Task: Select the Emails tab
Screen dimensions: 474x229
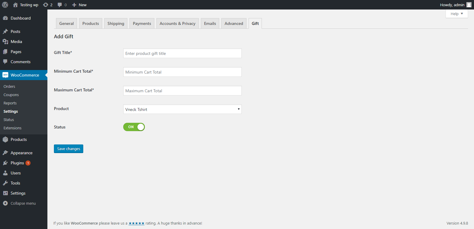Action: (x=210, y=23)
